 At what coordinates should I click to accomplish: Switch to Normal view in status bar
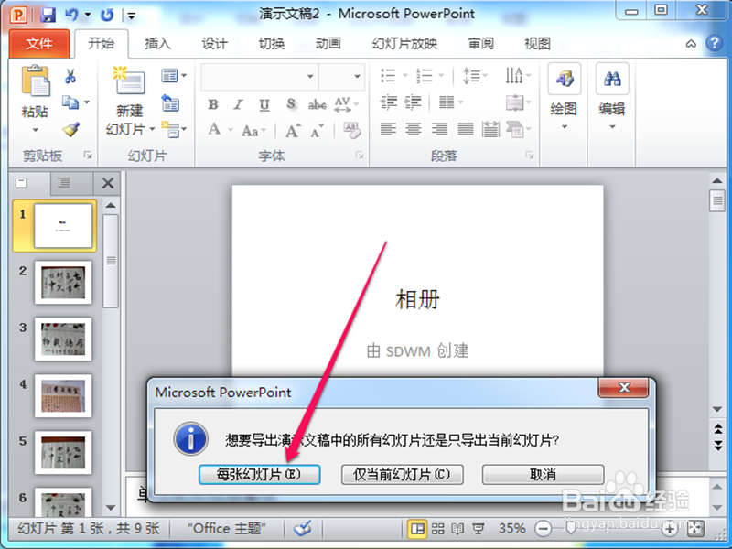(417, 529)
